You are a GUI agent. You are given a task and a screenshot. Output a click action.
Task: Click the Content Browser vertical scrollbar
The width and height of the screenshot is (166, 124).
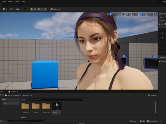click(156, 107)
